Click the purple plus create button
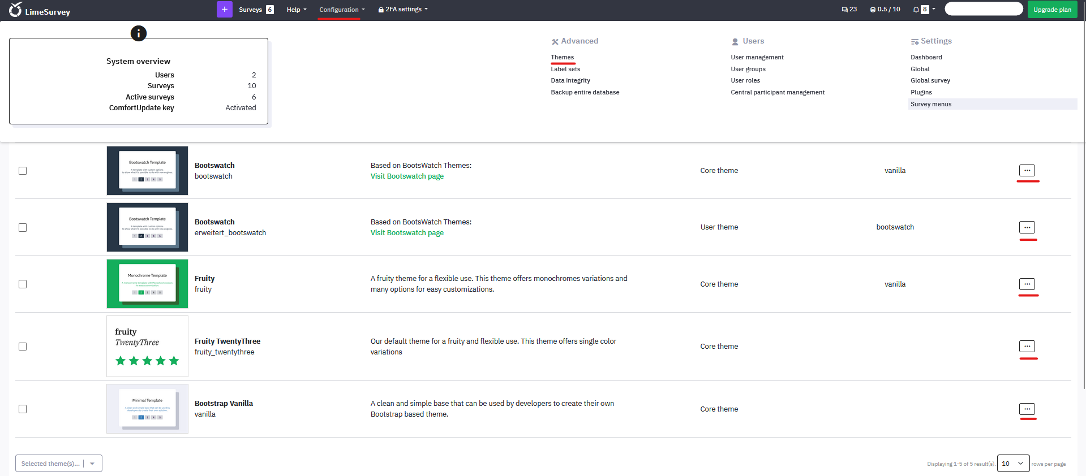This screenshot has height=476, width=1086. point(224,9)
